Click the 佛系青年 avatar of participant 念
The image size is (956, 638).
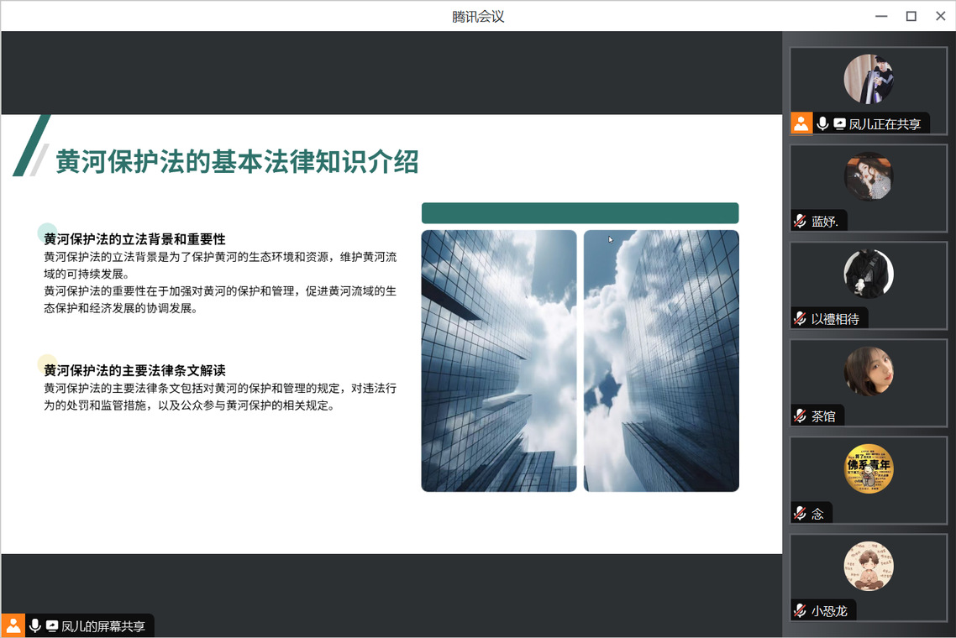point(868,468)
